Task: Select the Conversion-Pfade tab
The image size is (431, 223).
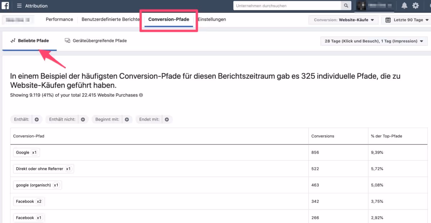Action: pyautogui.click(x=169, y=20)
